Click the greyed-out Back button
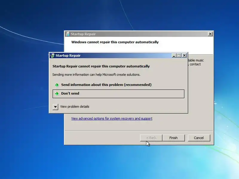This screenshot has height=179, width=239. click(x=151, y=138)
